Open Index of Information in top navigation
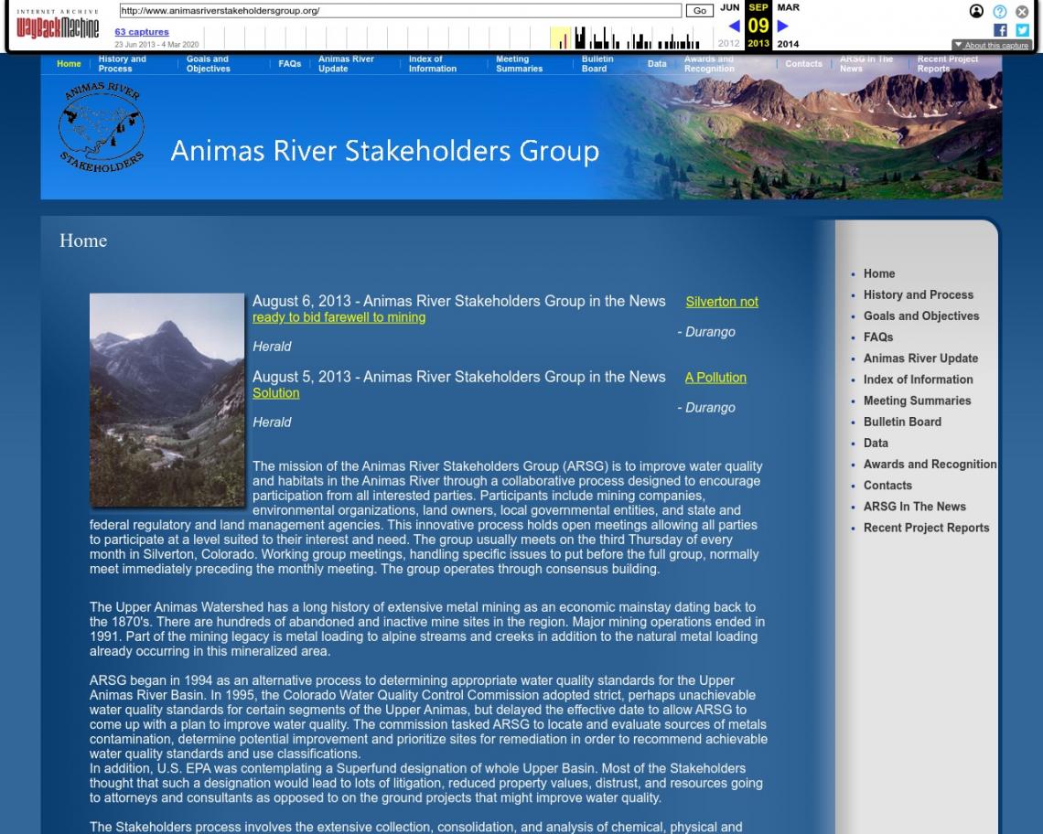This screenshot has height=834, width=1043. tap(433, 64)
